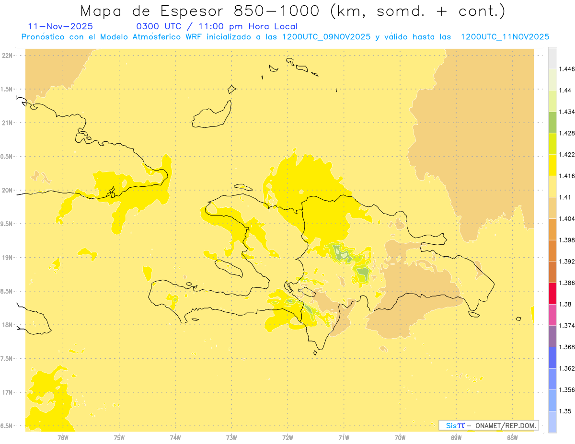Click the orange swatch between 1.398 and 1.404
Viewport: 575px width, 444px height.
click(552, 229)
